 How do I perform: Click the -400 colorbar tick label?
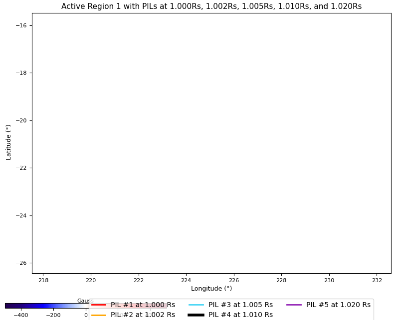click(20, 315)
